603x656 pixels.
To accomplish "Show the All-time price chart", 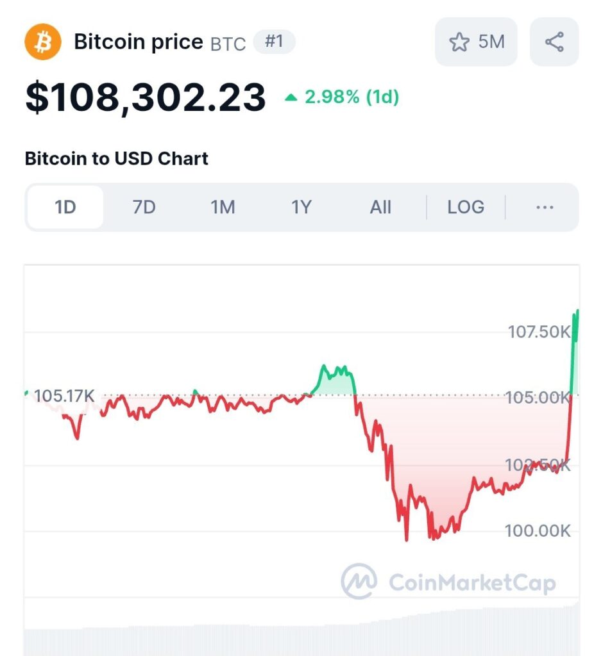I will (380, 207).
